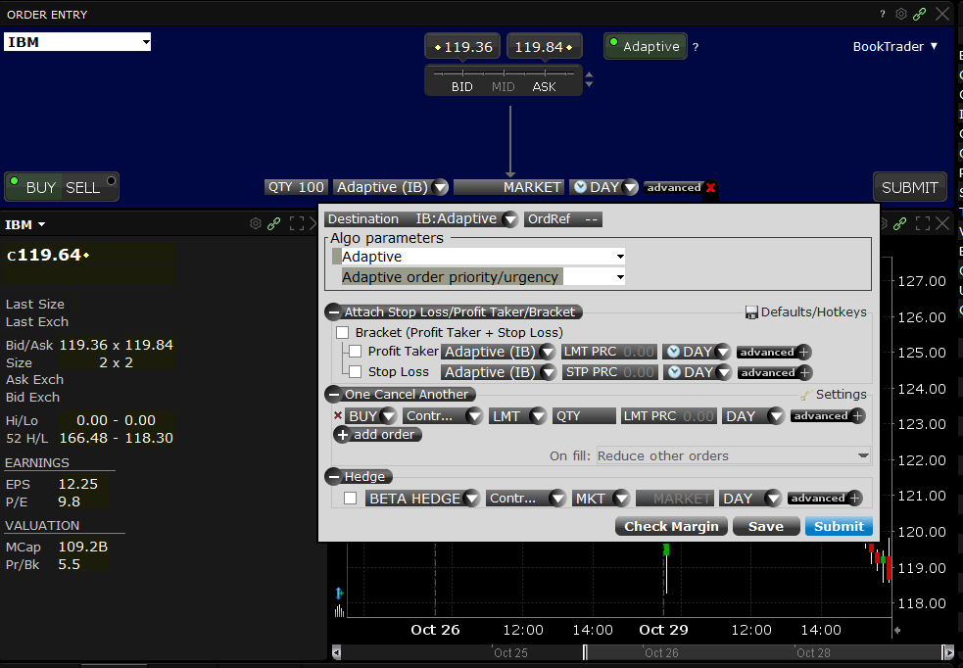Viewport: 963px width, 668px height.
Task: Tick the Beta Hedge checkbox
Action: click(350, 499)
